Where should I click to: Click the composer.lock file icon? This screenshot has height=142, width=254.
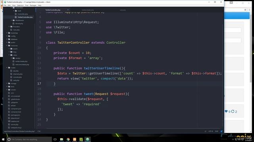[x=9, y=112]
